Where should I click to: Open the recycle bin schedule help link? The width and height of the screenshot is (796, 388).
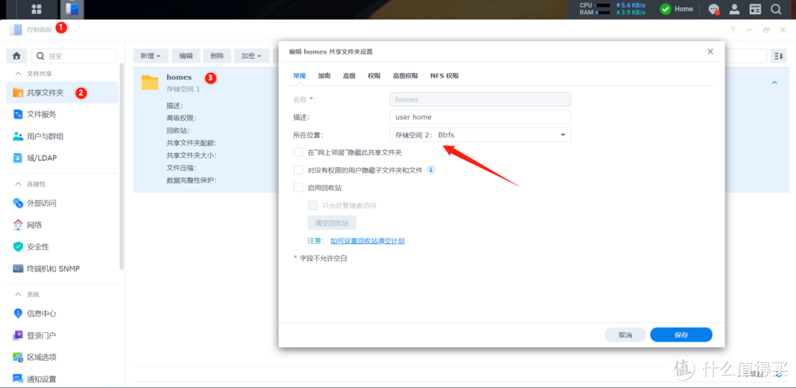tap(368, 241)
